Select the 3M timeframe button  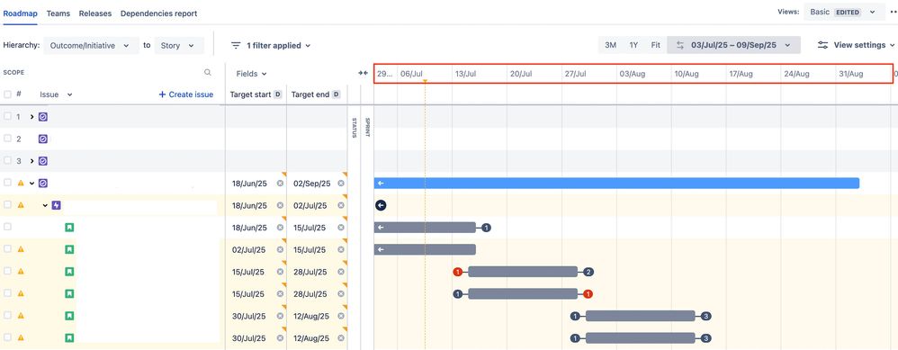(610, 45)
